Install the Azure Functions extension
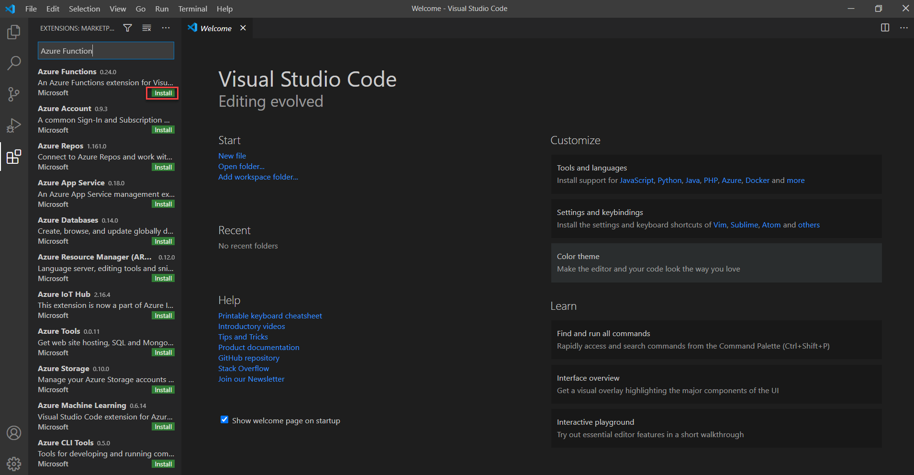The width and height of the screenshot is (914, 475). pyautogui.click(x=163, y=93)
